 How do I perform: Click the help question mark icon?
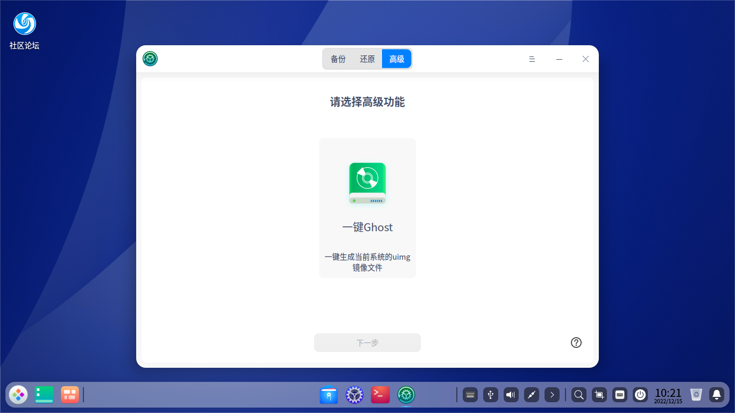pos(576,343)
